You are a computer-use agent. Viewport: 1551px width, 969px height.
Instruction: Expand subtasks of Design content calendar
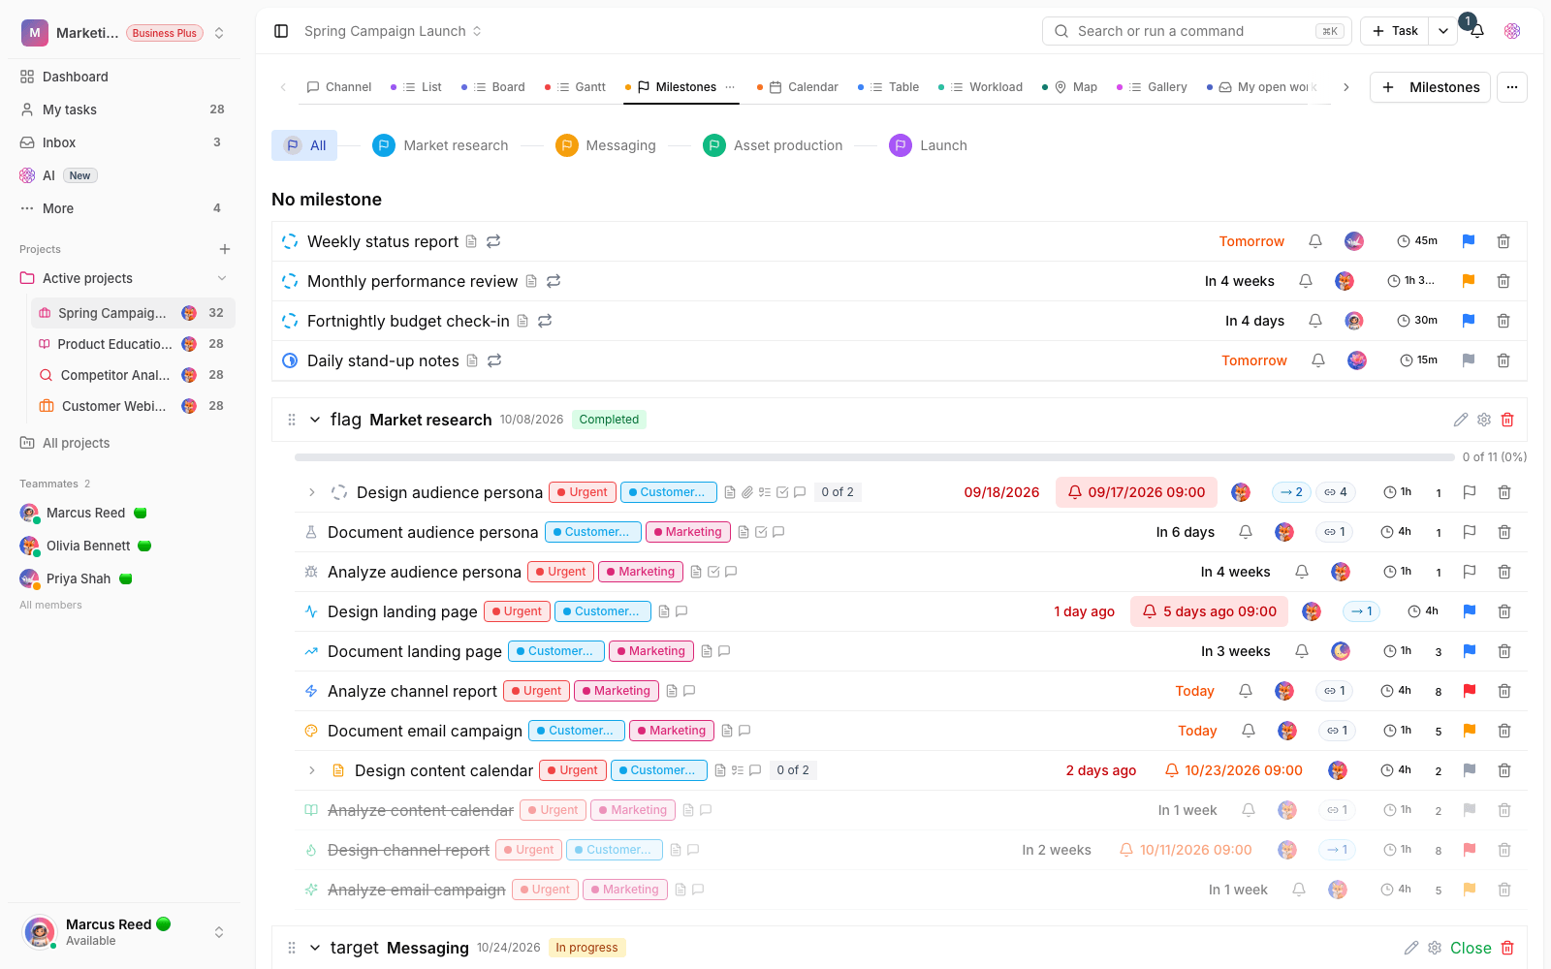point(311,770)
